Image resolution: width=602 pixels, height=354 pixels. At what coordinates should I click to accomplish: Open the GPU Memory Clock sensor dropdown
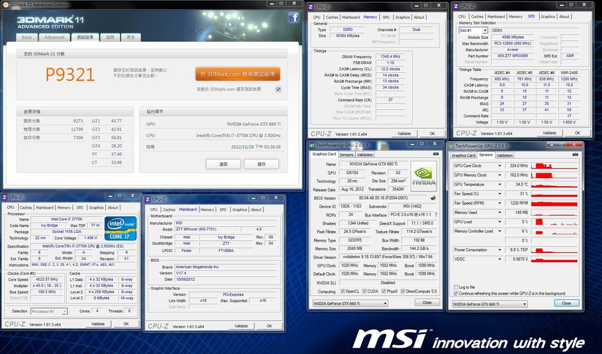coord(500,175)
